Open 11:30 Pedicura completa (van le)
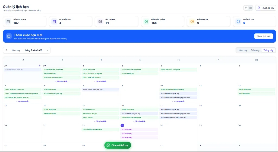The image size is (278, 152). pos(178,118)
